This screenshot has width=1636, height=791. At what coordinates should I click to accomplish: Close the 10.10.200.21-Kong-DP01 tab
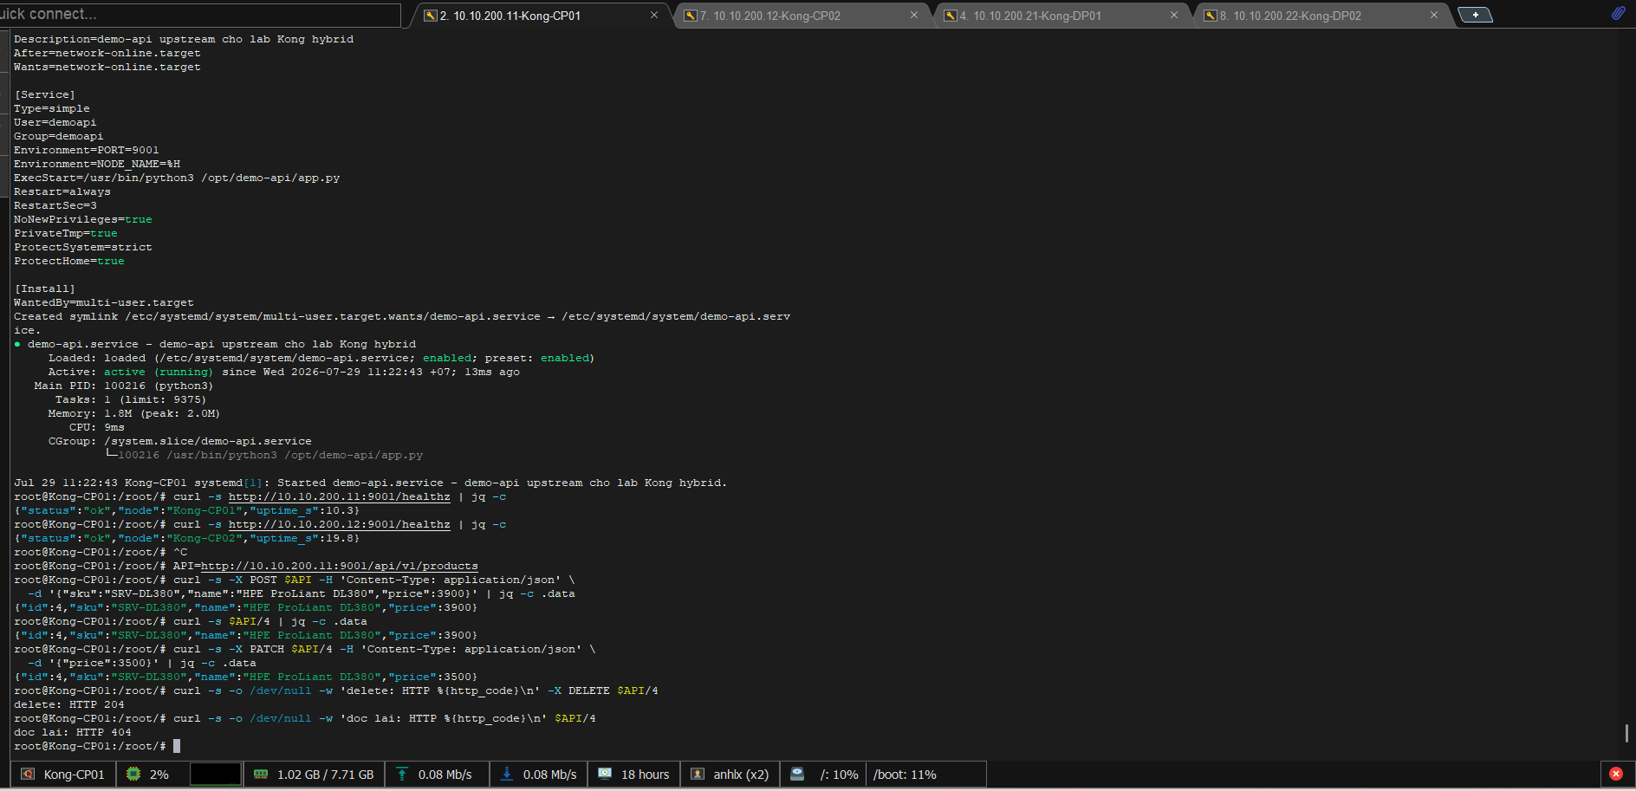[1174, 16]
